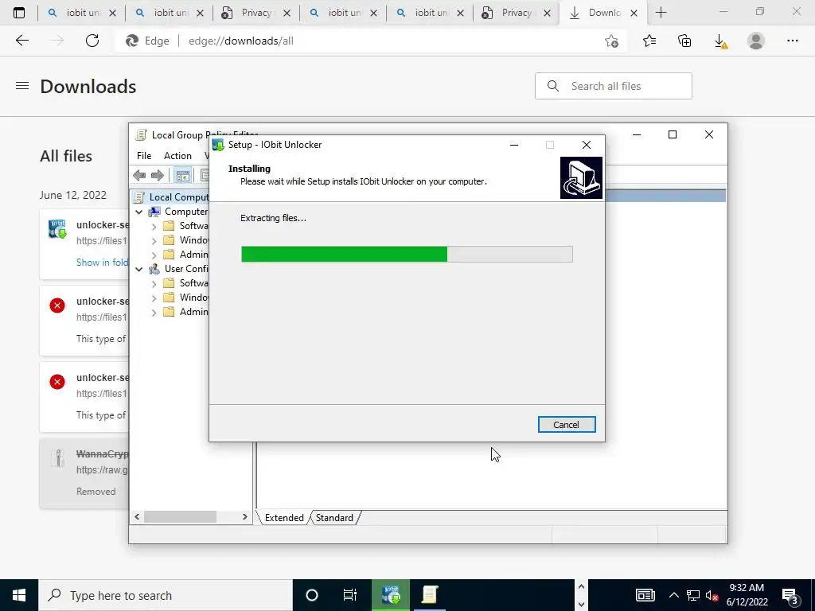The image size is (815, 611).
Task: Open the File menu in Group Policy Editor
Action: 144,155
